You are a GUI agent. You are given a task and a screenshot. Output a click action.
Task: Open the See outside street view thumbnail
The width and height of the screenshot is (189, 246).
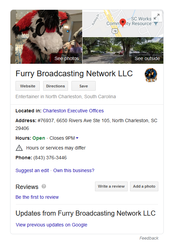(123, 51)
